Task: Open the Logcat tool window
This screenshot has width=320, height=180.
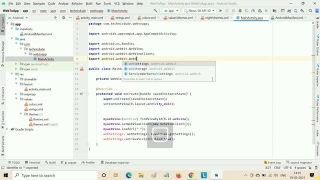Action: pos(68,162)
